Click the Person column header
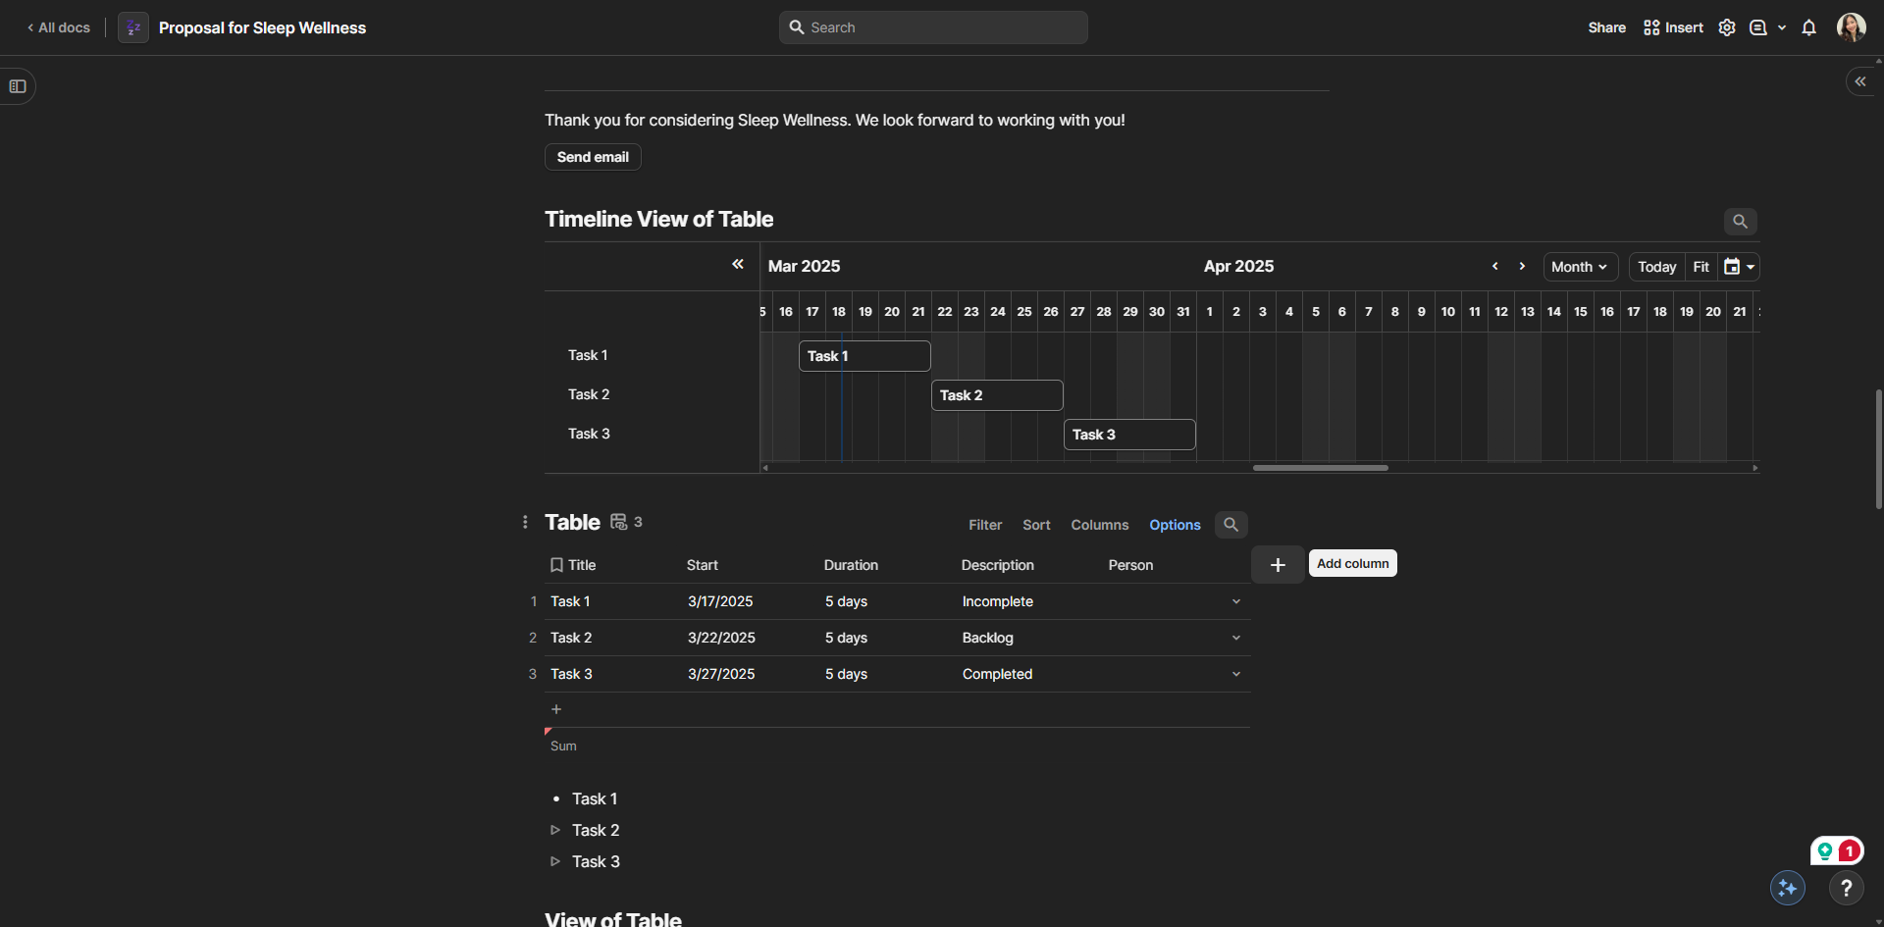 point(1130,565)
